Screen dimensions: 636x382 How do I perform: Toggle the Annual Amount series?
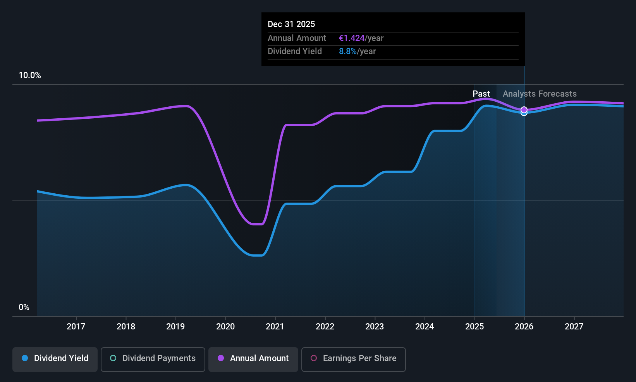pos(253,359)
